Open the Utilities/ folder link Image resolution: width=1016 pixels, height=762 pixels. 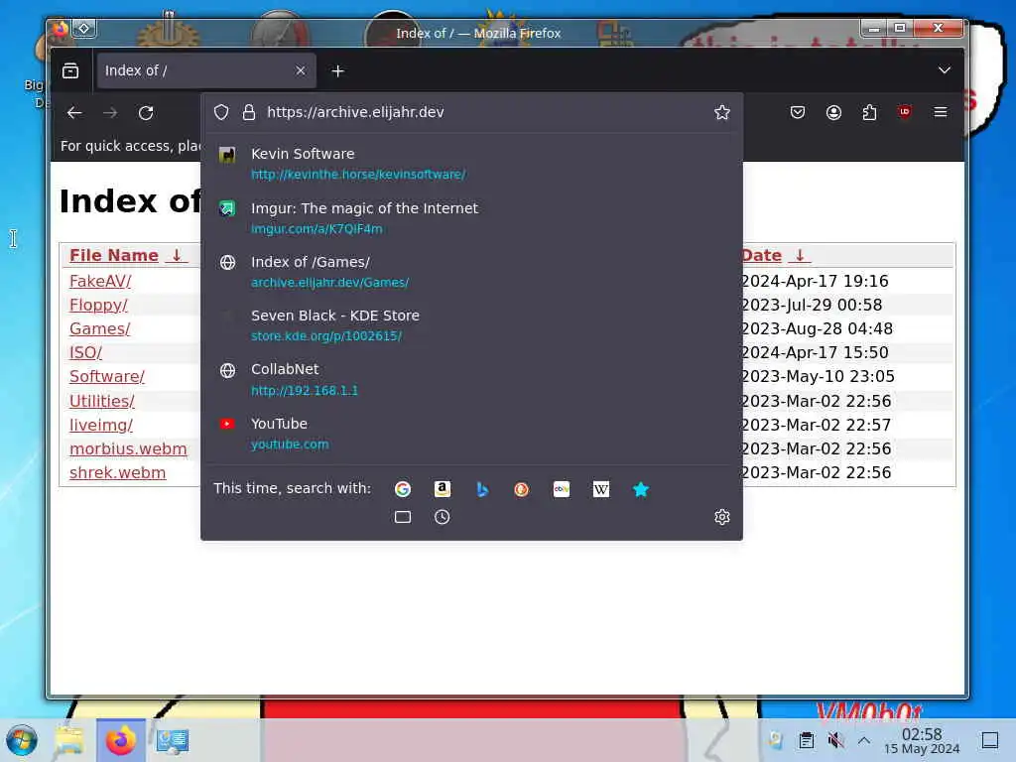pyautogui.click(x=102, y=401)
